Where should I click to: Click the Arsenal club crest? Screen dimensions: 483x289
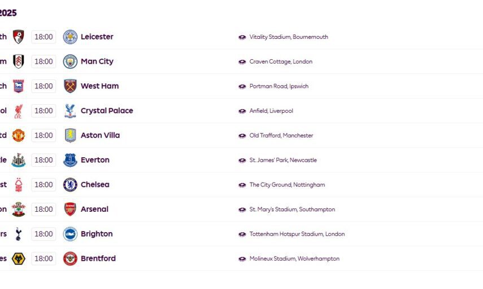pos(70,209)
